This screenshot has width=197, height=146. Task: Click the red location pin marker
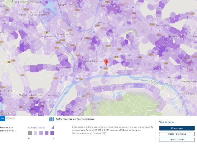107,62
